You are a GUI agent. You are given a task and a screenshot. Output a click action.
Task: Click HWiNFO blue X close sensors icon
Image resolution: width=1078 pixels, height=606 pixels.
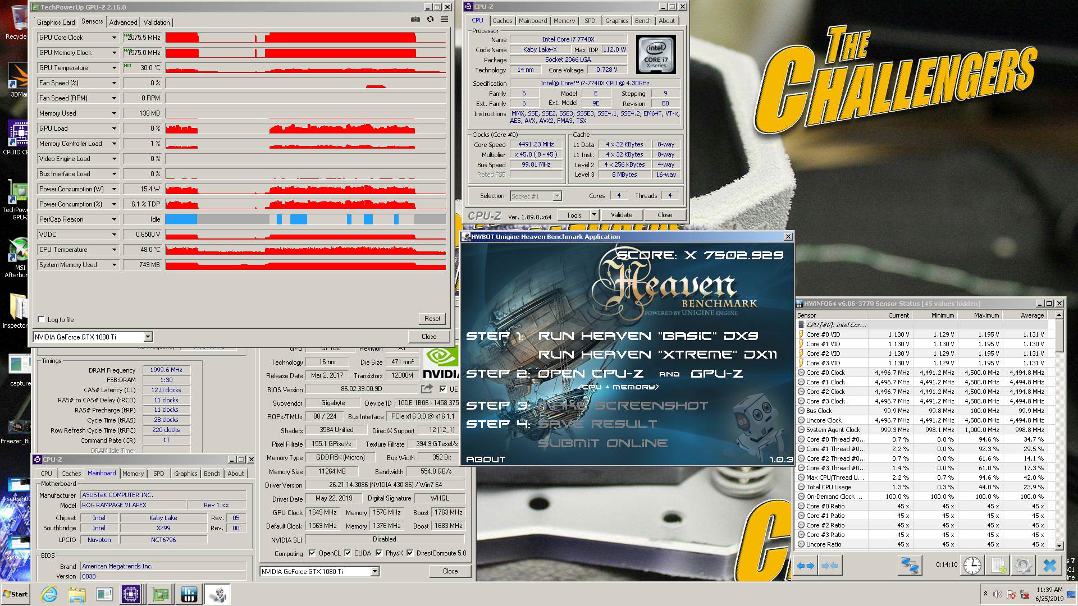click(x=1049, y=565)
